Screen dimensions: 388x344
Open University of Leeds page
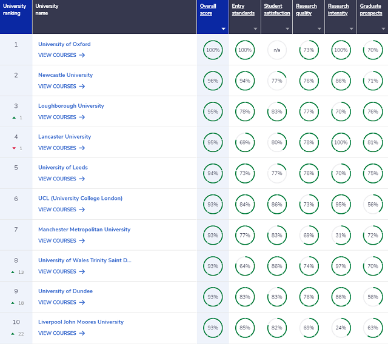(x=63, y=168)
